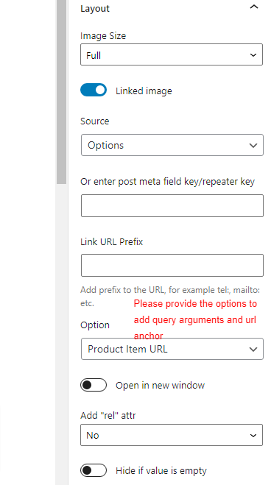Enable Open in new window toggle

tap(94, 385)
